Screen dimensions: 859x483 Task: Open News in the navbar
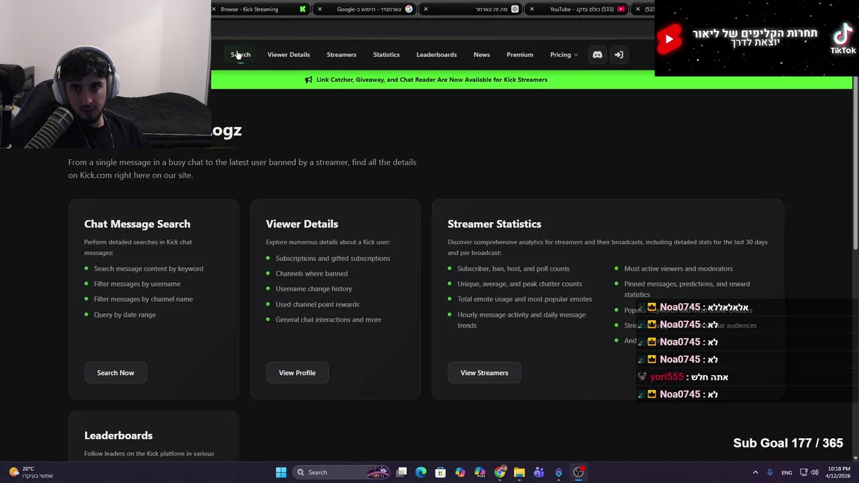click(482, 54)
